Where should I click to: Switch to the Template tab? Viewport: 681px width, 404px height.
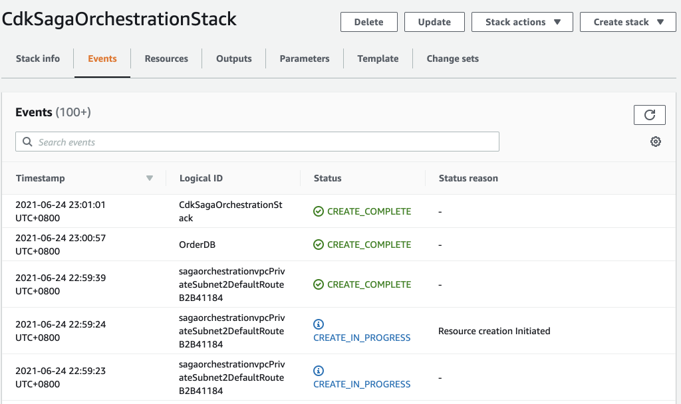tap(377, 58)
